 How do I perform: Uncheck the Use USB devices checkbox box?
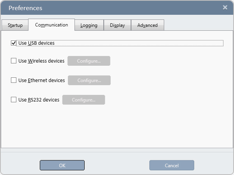(x=14, y=43)
